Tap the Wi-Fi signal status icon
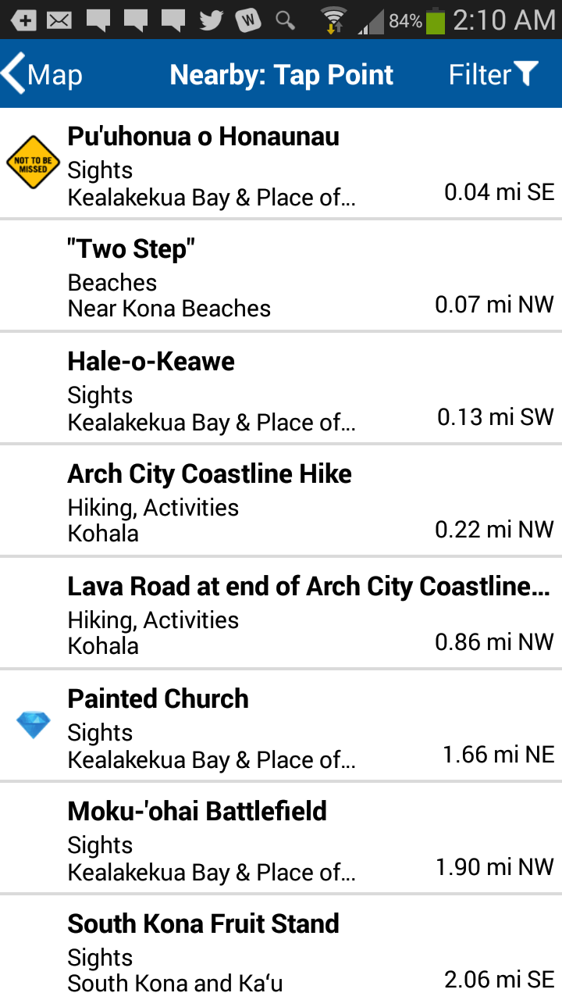The height and width of the screenshot is (1000, 562). tap(333, 20)
